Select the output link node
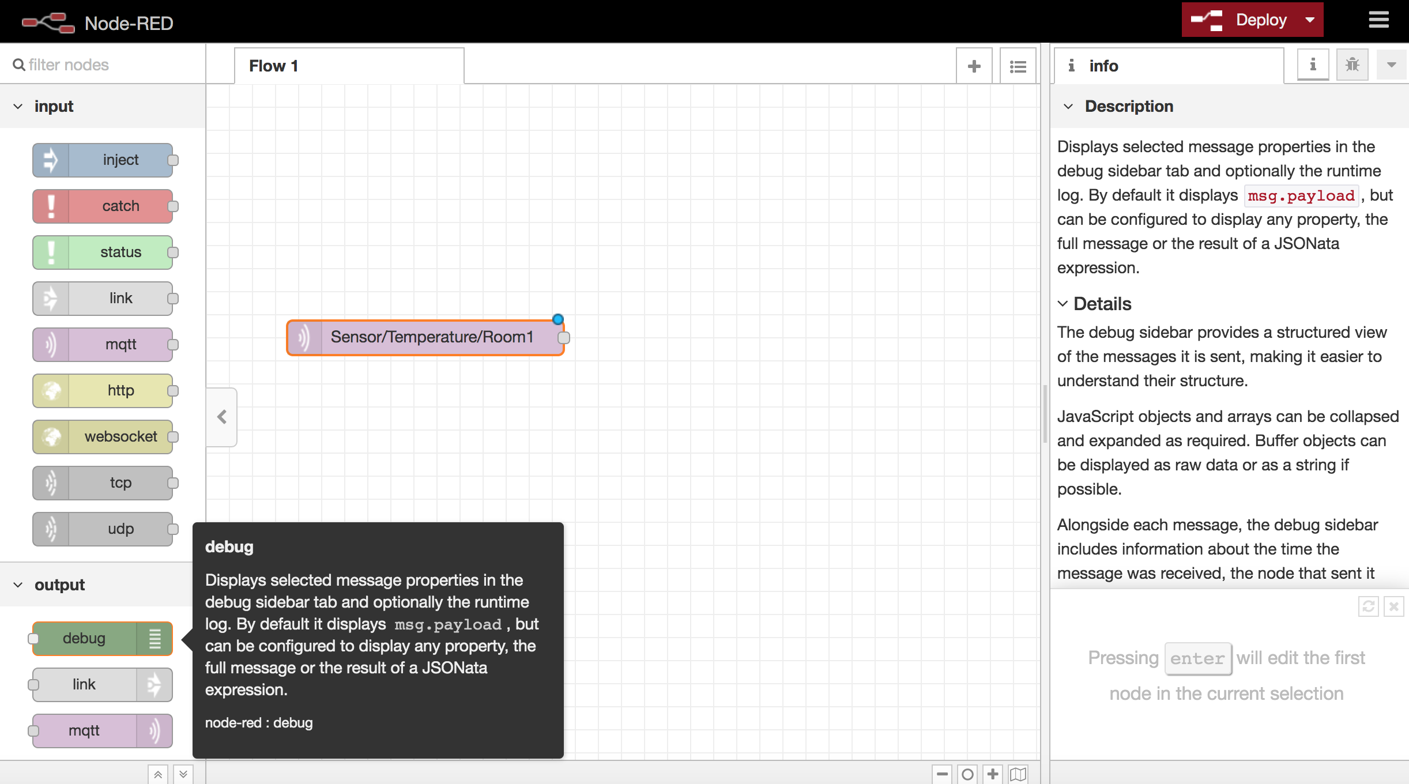 (x=103, y=684)
